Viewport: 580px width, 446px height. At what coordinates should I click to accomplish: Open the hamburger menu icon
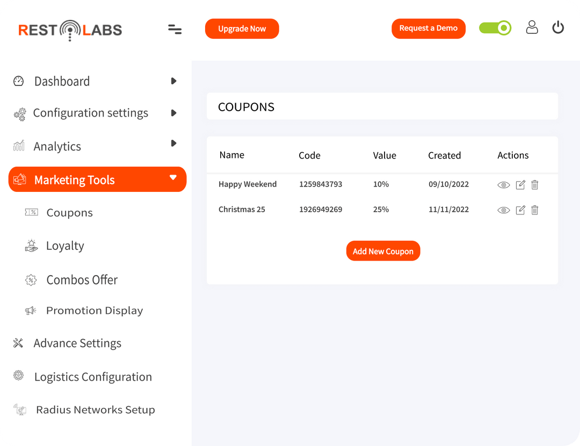pos(175,30)
